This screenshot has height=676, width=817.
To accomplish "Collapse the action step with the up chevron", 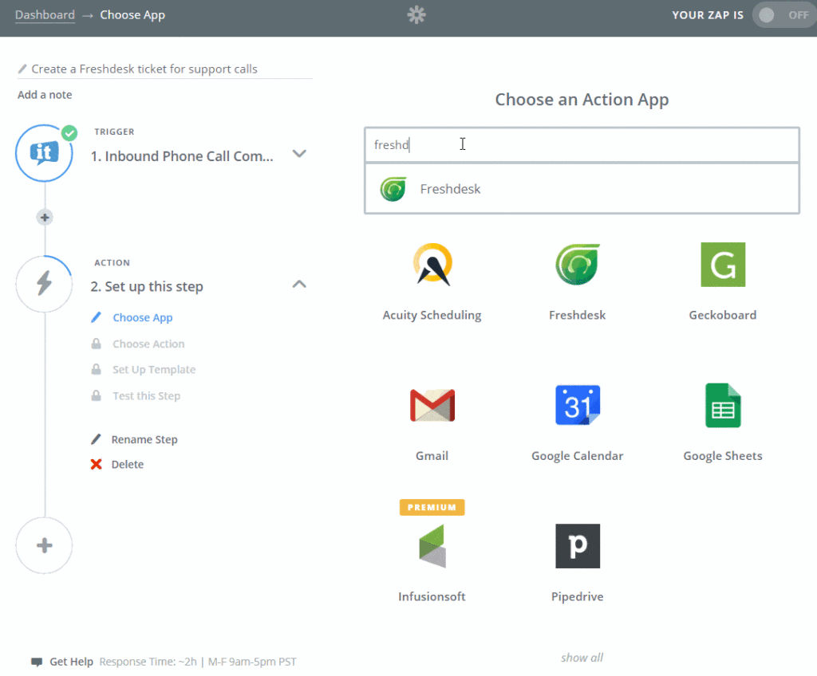I will 299,285.
